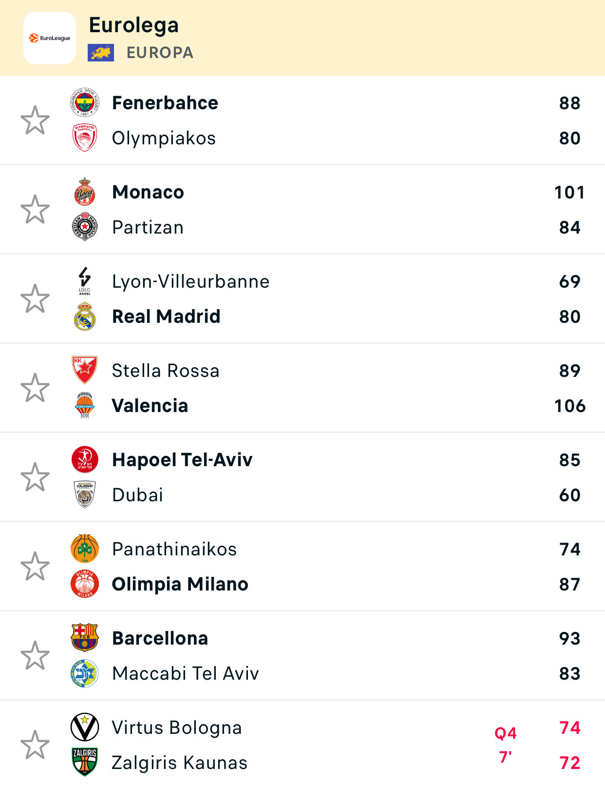Star the live Virtus Bologna match

tap(35, 745)
